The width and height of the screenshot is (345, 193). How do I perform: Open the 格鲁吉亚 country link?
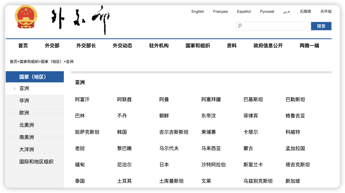[x=295, y=116]
